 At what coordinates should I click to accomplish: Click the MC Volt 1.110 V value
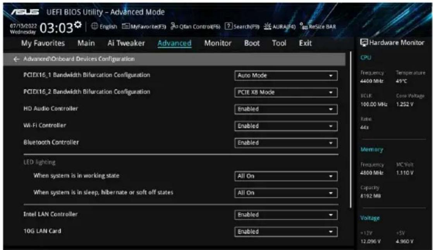(405, 173)
